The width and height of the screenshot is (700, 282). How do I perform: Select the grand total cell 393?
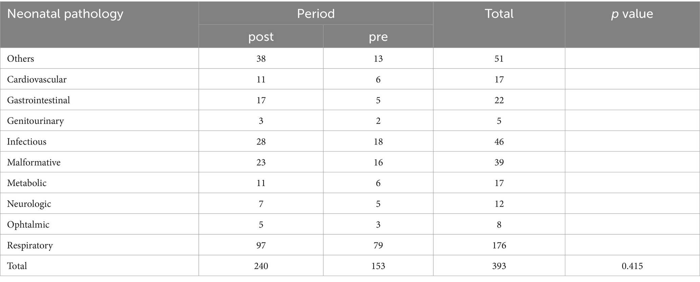[x=499, y=266]
